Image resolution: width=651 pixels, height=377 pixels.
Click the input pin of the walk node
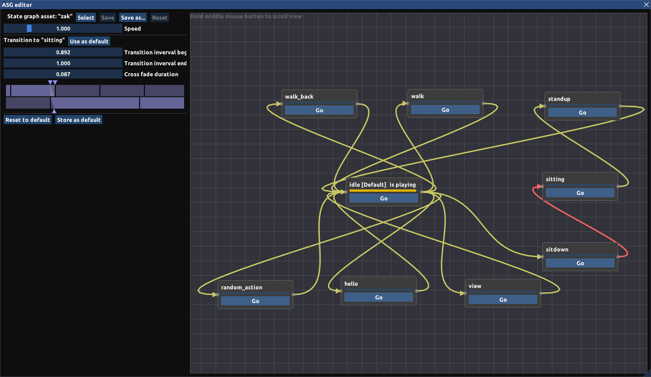click(x=408, y=103)
